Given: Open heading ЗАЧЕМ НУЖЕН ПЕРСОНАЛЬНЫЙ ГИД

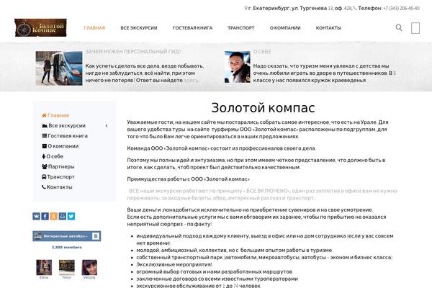Looking at the screenshot, I should coord(133,52).
